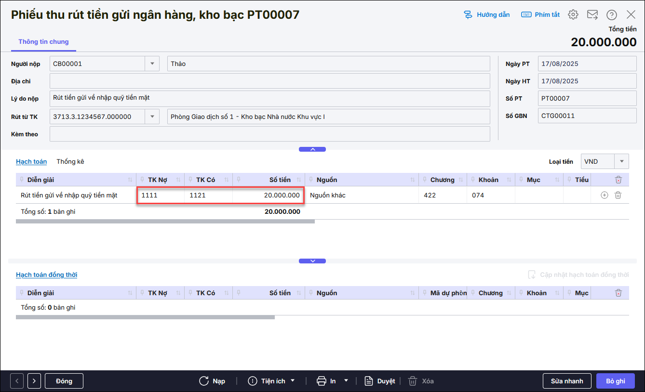The width and height of the screenshot is (645, 392).
Task: Go to next voucher arrow
Action: pos(34,381)
